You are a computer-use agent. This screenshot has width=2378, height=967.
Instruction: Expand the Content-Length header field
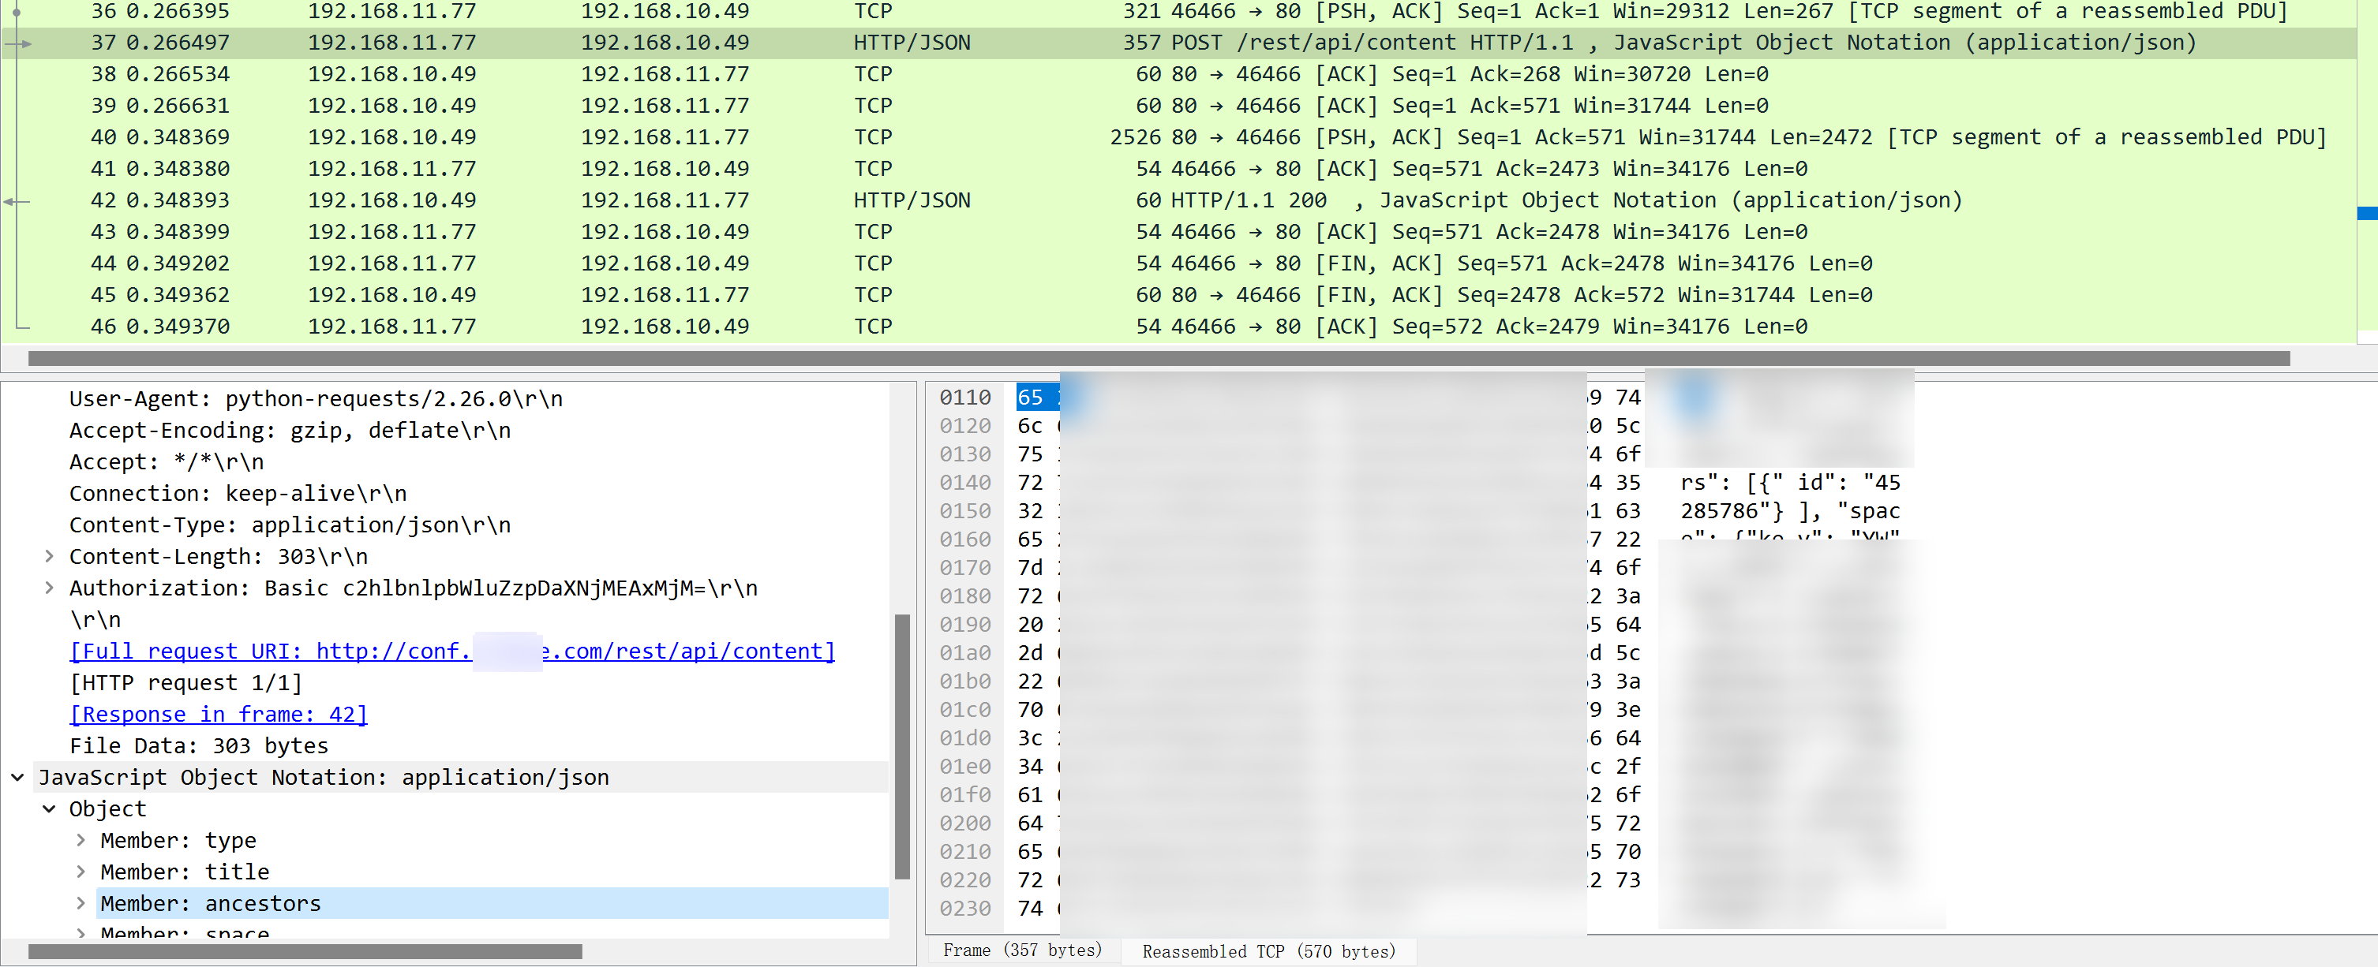(49, 556)
